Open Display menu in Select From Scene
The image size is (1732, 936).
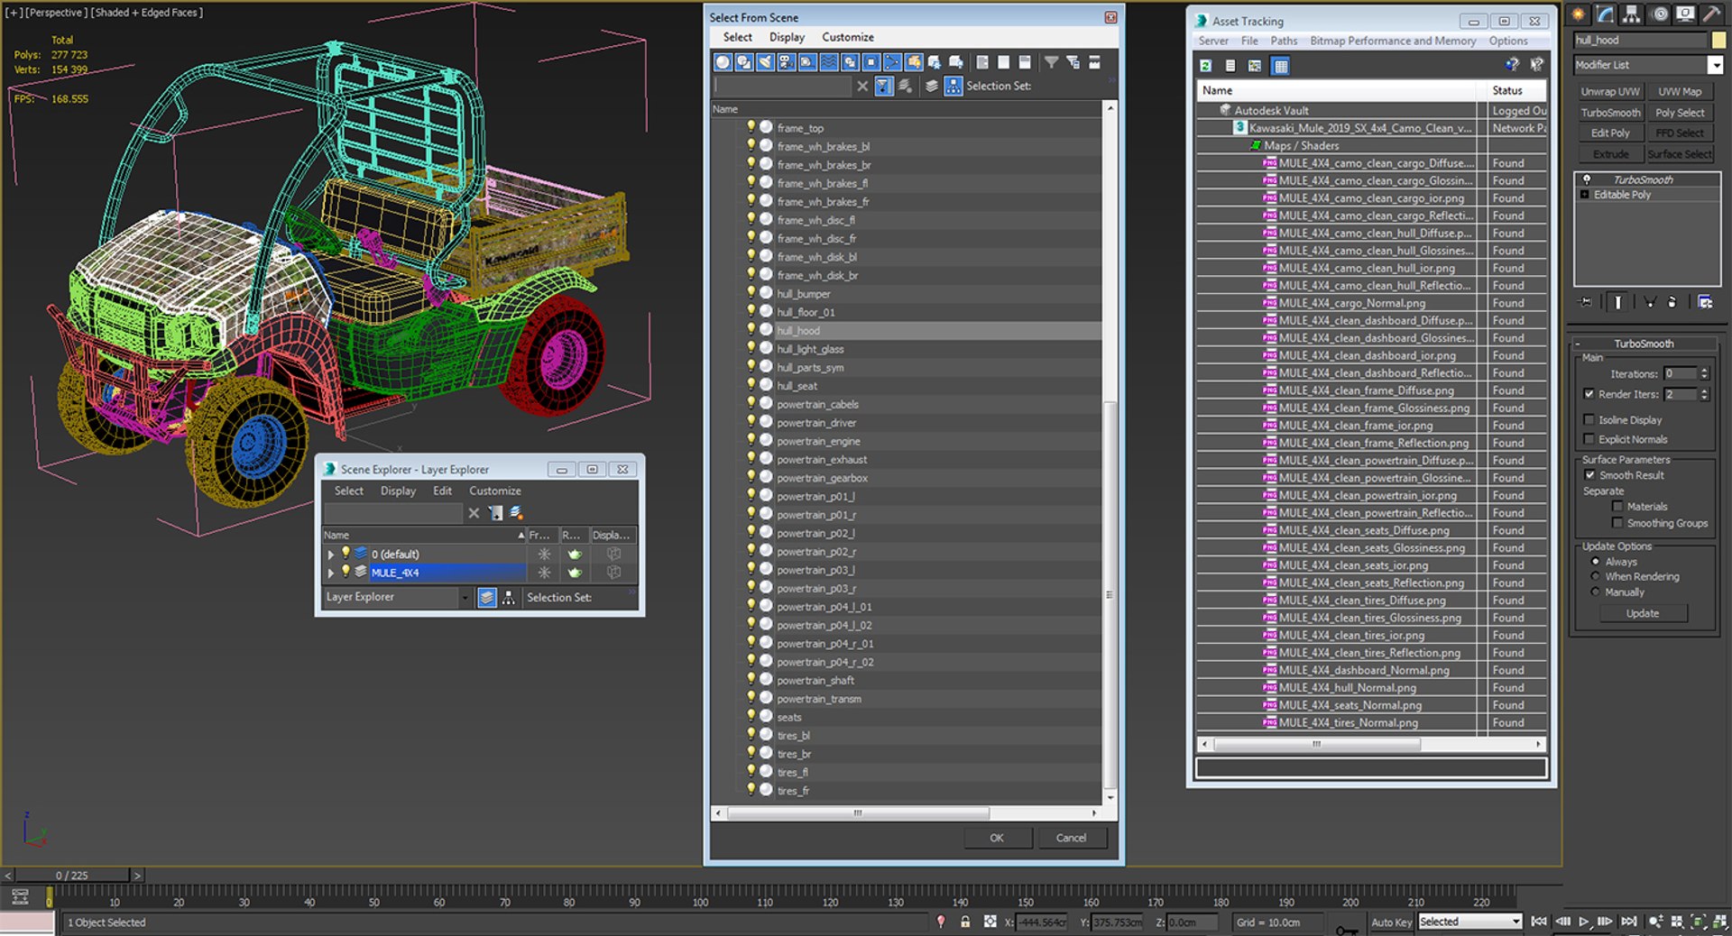pos(787,37)
